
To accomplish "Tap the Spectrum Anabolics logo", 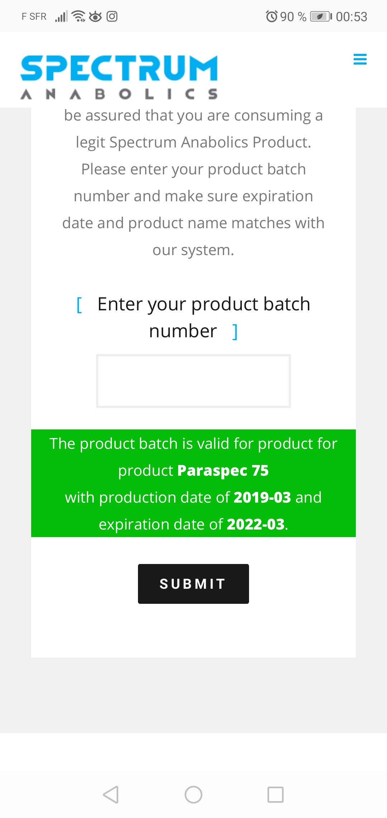I will pos(119,77).
